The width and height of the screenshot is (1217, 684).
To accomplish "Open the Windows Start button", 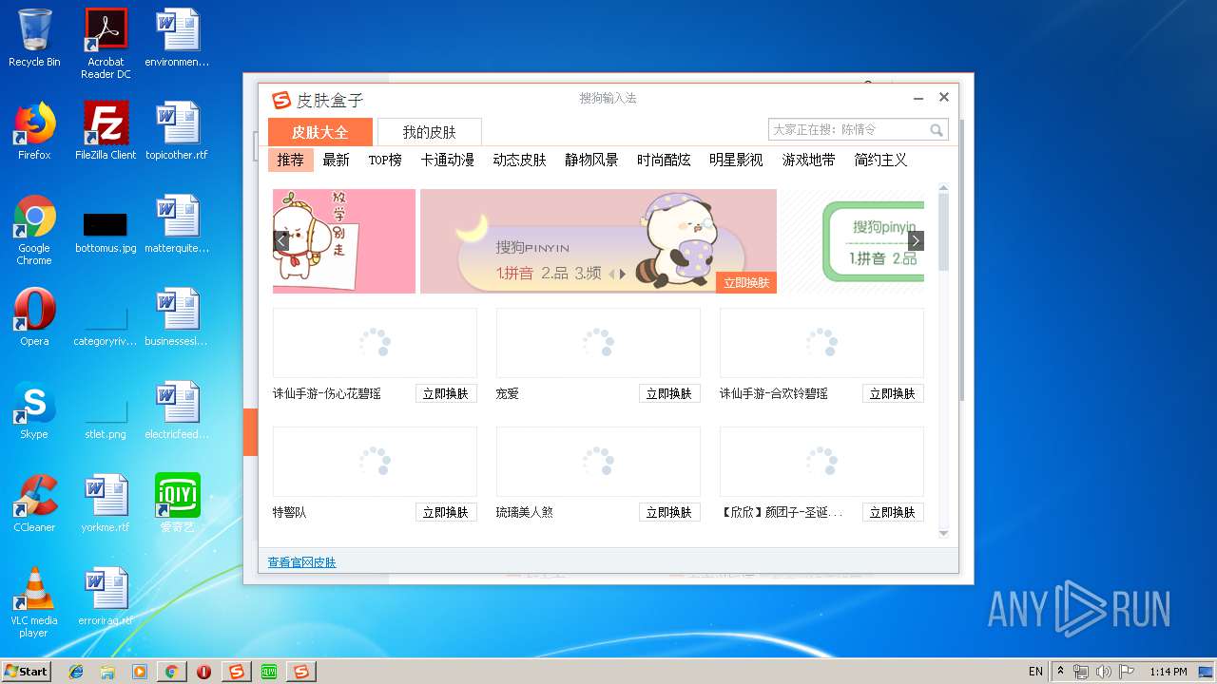I will pyautogui.click(x=27, y=671).
